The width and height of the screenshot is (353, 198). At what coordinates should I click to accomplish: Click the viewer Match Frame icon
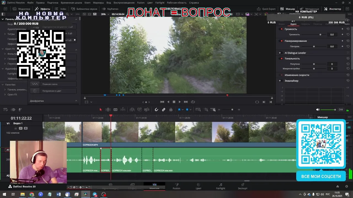(257, 102)
